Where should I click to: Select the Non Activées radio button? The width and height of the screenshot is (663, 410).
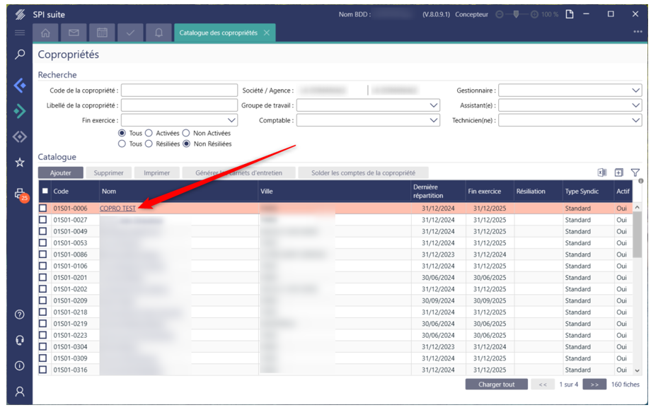coord(186,133)
